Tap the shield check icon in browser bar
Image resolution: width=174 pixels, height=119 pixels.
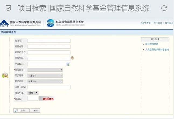click(8, 8)
